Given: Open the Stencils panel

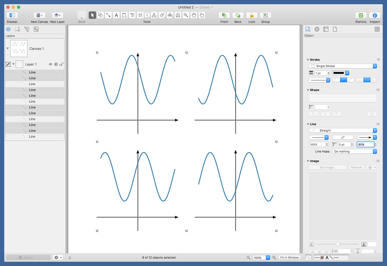Looking at the screenshot, I should pos(361,16).
